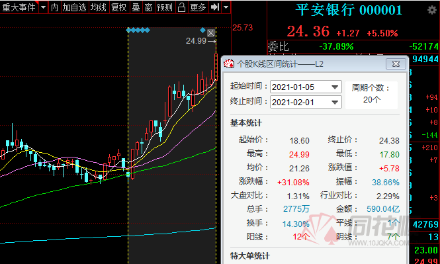Viewport: 440px width, 264px height.
Task: Click the 振幅 value 38.66%
Action: 386,183
